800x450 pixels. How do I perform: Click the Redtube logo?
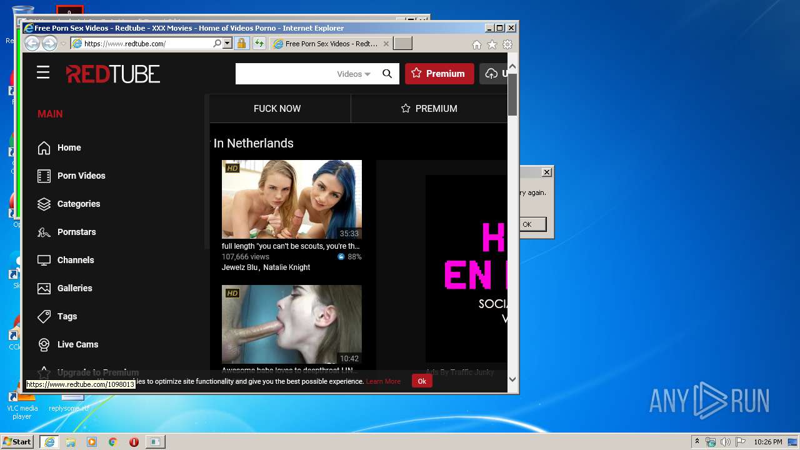113,74
